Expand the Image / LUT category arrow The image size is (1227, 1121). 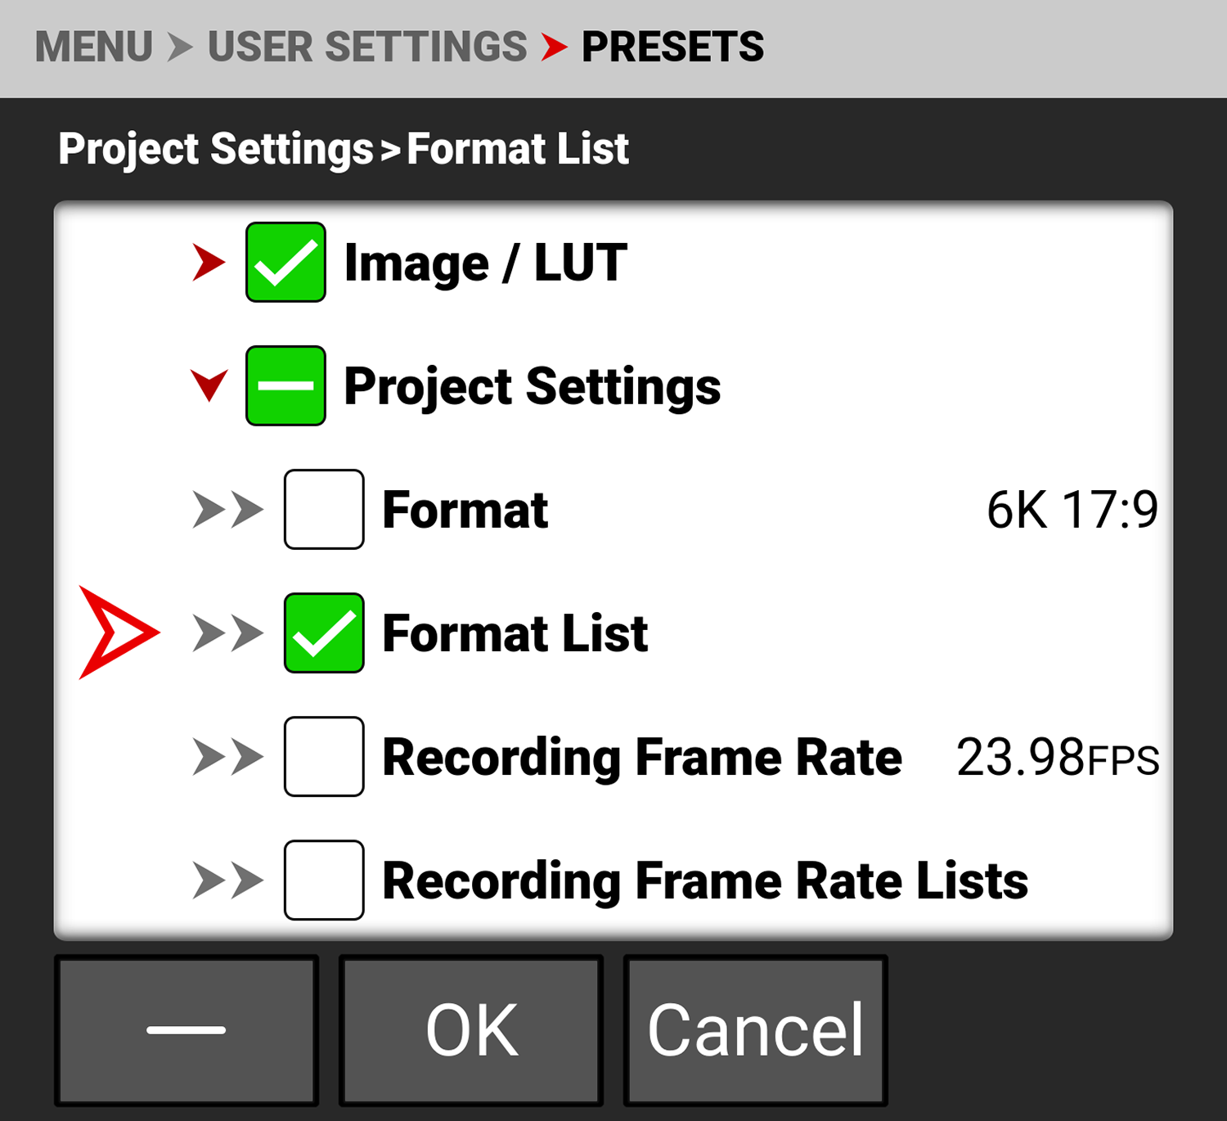coord(209,262)
